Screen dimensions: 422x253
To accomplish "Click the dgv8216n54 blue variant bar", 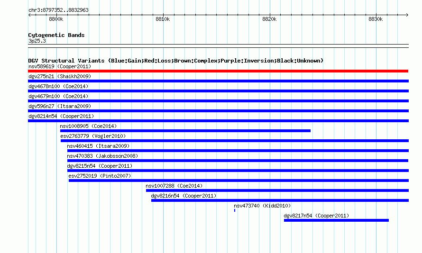I will point(280,200).
